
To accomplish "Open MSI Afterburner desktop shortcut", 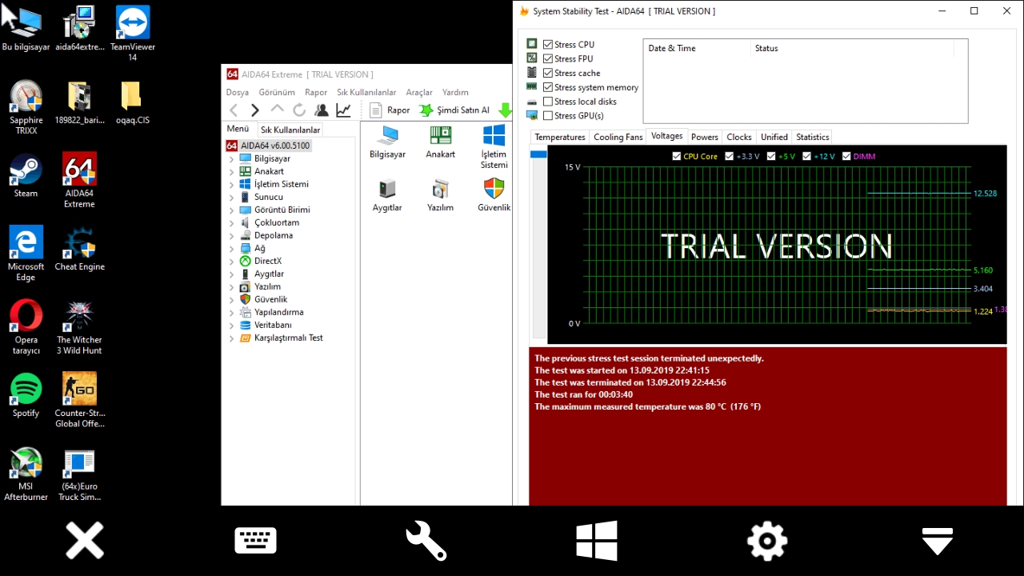I will (26, 474).
